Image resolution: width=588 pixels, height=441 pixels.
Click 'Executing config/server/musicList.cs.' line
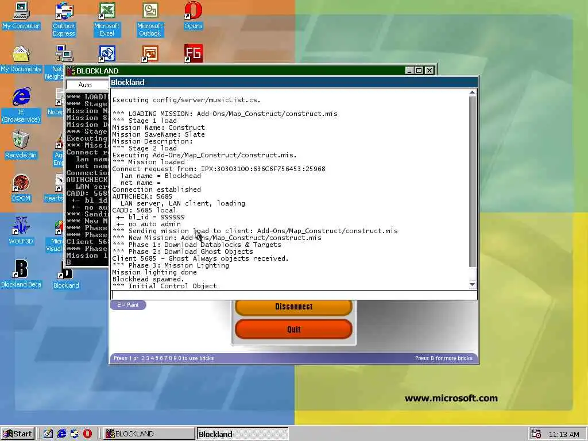[x=187, y=100]
